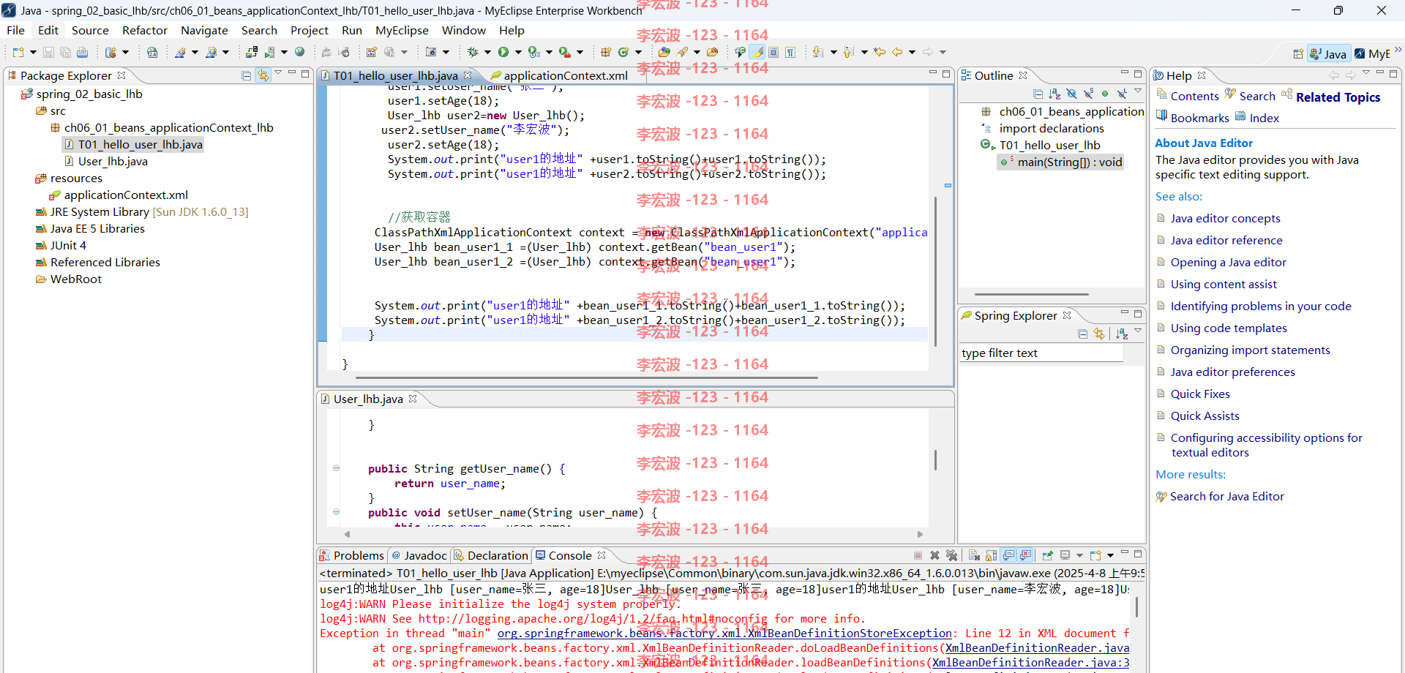Select main(String[]) : void in Outline
Screen dimensions: 1405x673
[x=1061, y=162]
